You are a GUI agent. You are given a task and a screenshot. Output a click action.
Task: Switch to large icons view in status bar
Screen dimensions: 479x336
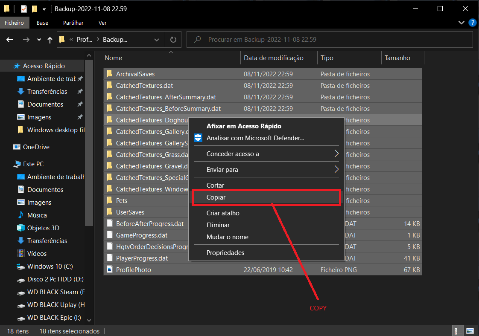pyautogui.click(x=470, y=331)
